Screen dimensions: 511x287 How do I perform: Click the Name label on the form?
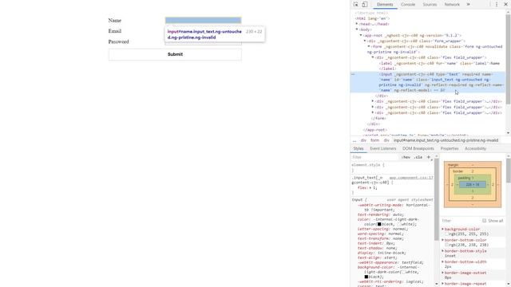click(x=114, y=20)
